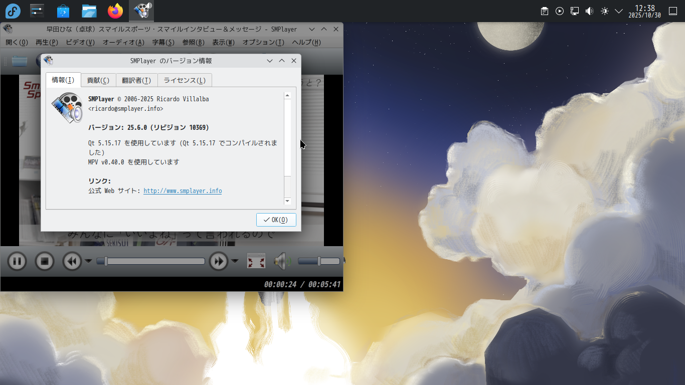Confirm with the OK(O) button
Viewport: 685px width, 385px height.
click(x=276, y=220)
